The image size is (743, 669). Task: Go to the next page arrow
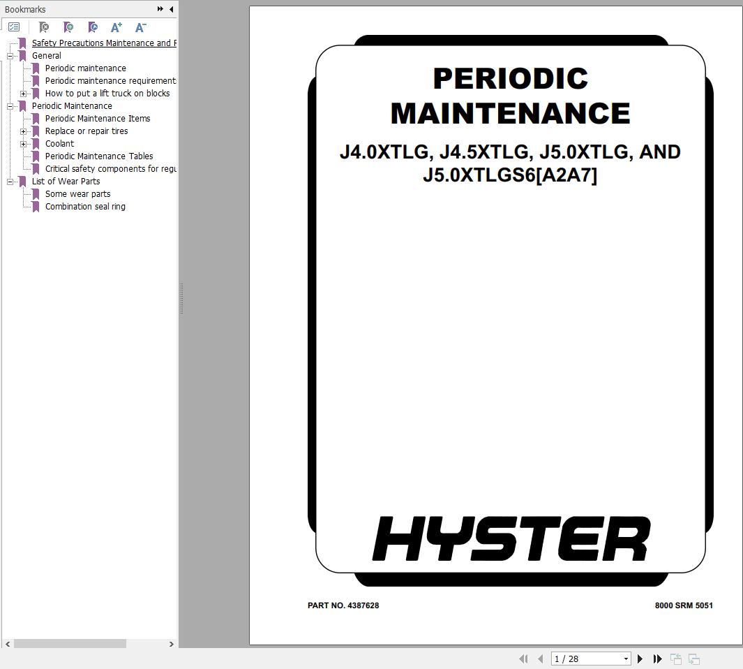(x=640, y=659)
